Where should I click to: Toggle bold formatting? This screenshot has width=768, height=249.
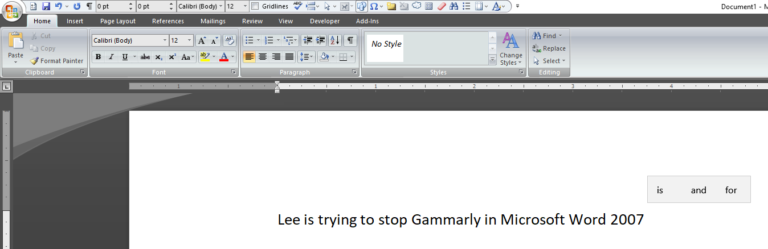(98, 57)
